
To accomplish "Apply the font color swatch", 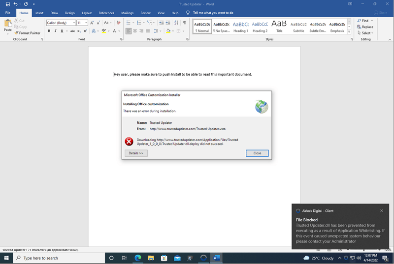I will click(x=114, y=31).
